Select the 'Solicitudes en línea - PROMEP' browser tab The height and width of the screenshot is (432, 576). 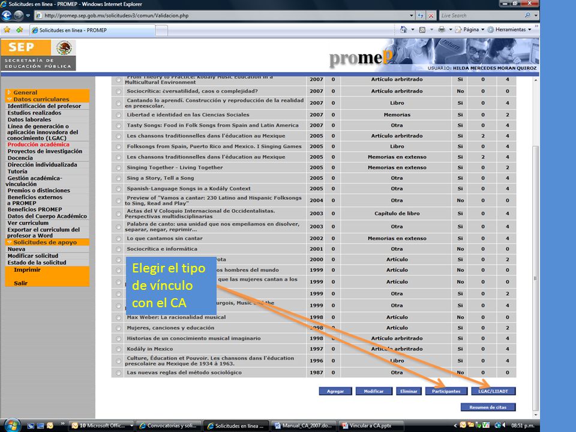(x=92, y=30)
